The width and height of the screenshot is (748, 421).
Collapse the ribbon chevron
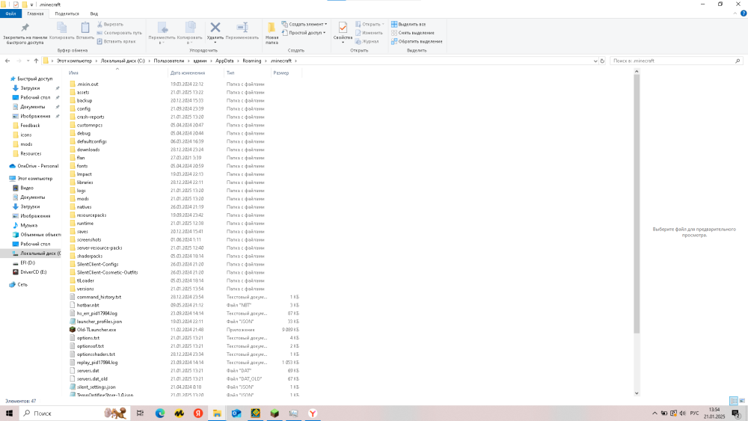[735, 13]
